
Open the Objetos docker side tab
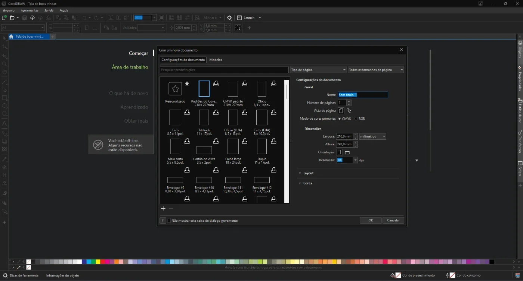pos(520,50)
